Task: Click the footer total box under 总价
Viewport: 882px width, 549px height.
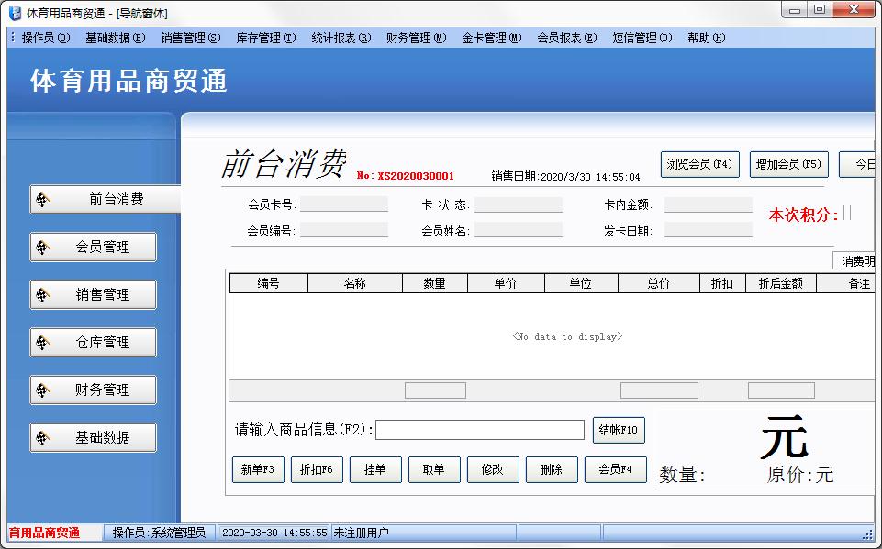Action: (x=659, y=390)
